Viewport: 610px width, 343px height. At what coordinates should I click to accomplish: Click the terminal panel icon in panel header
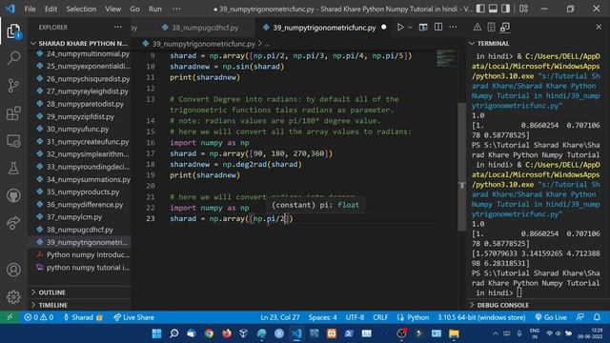click(x=505, y=28)
